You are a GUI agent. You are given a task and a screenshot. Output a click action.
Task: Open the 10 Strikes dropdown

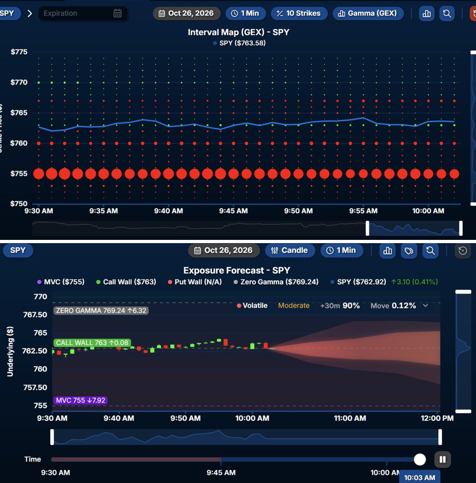tap(299, 13)
